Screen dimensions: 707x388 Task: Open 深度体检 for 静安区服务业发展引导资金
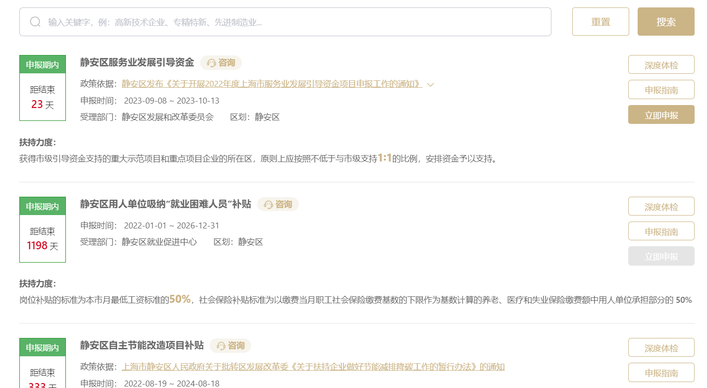tap(661, 64)
